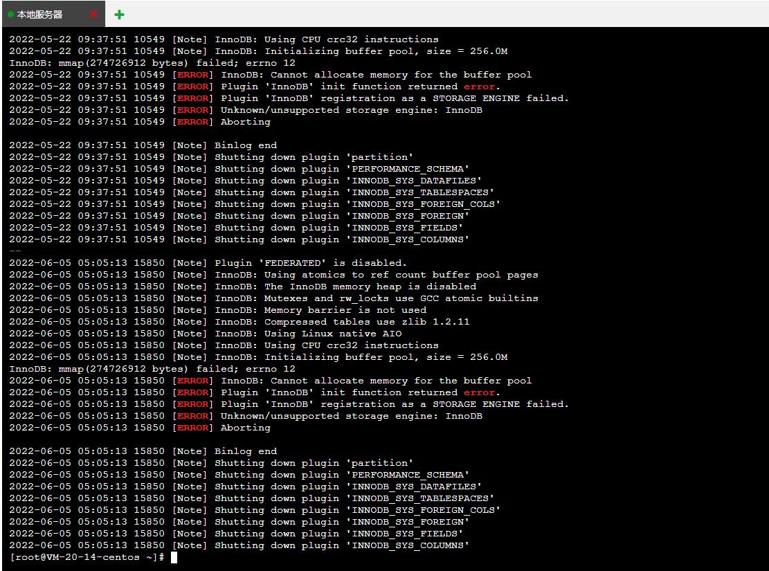The image size is (769, 571).
Task: Click 2022-06-05 'Initializing buffer pool, size = 256.0M' line
Action: click(x=258, y=357)
